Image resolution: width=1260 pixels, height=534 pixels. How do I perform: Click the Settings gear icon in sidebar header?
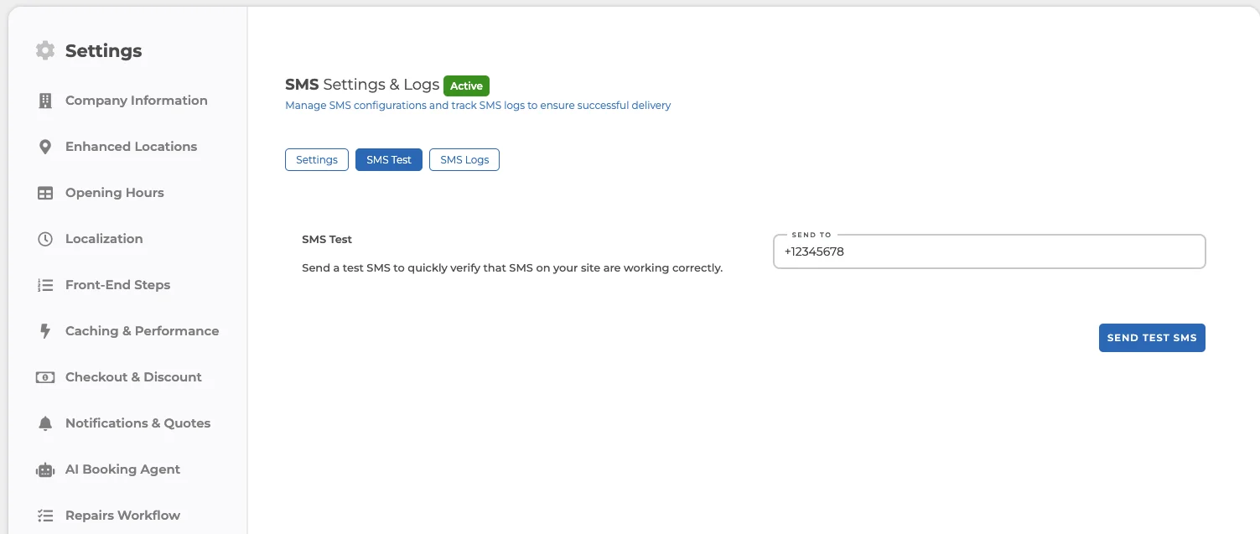coord(45,50)
